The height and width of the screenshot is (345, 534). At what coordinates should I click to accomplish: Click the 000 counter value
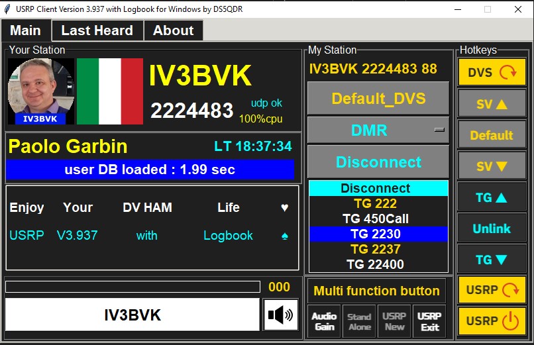[280, 287]
